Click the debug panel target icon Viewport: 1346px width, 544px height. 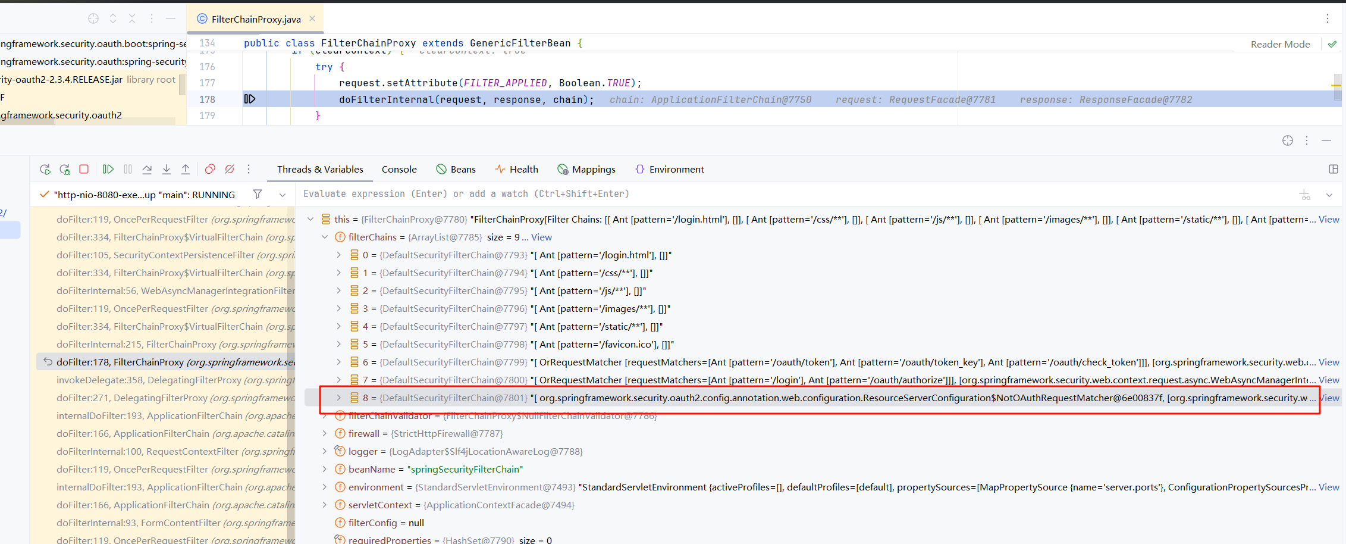(x=1288, y=140)
